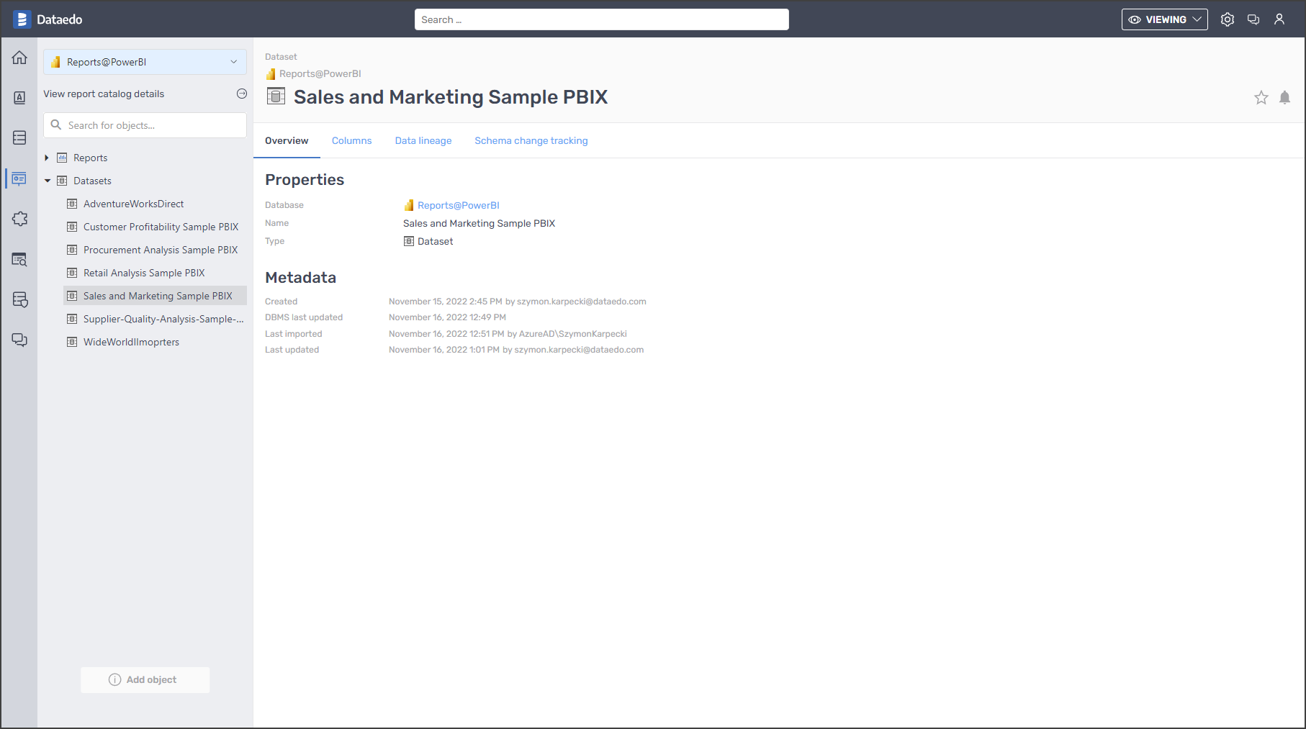Open the community comments sidebar icon

pos(19,340)
